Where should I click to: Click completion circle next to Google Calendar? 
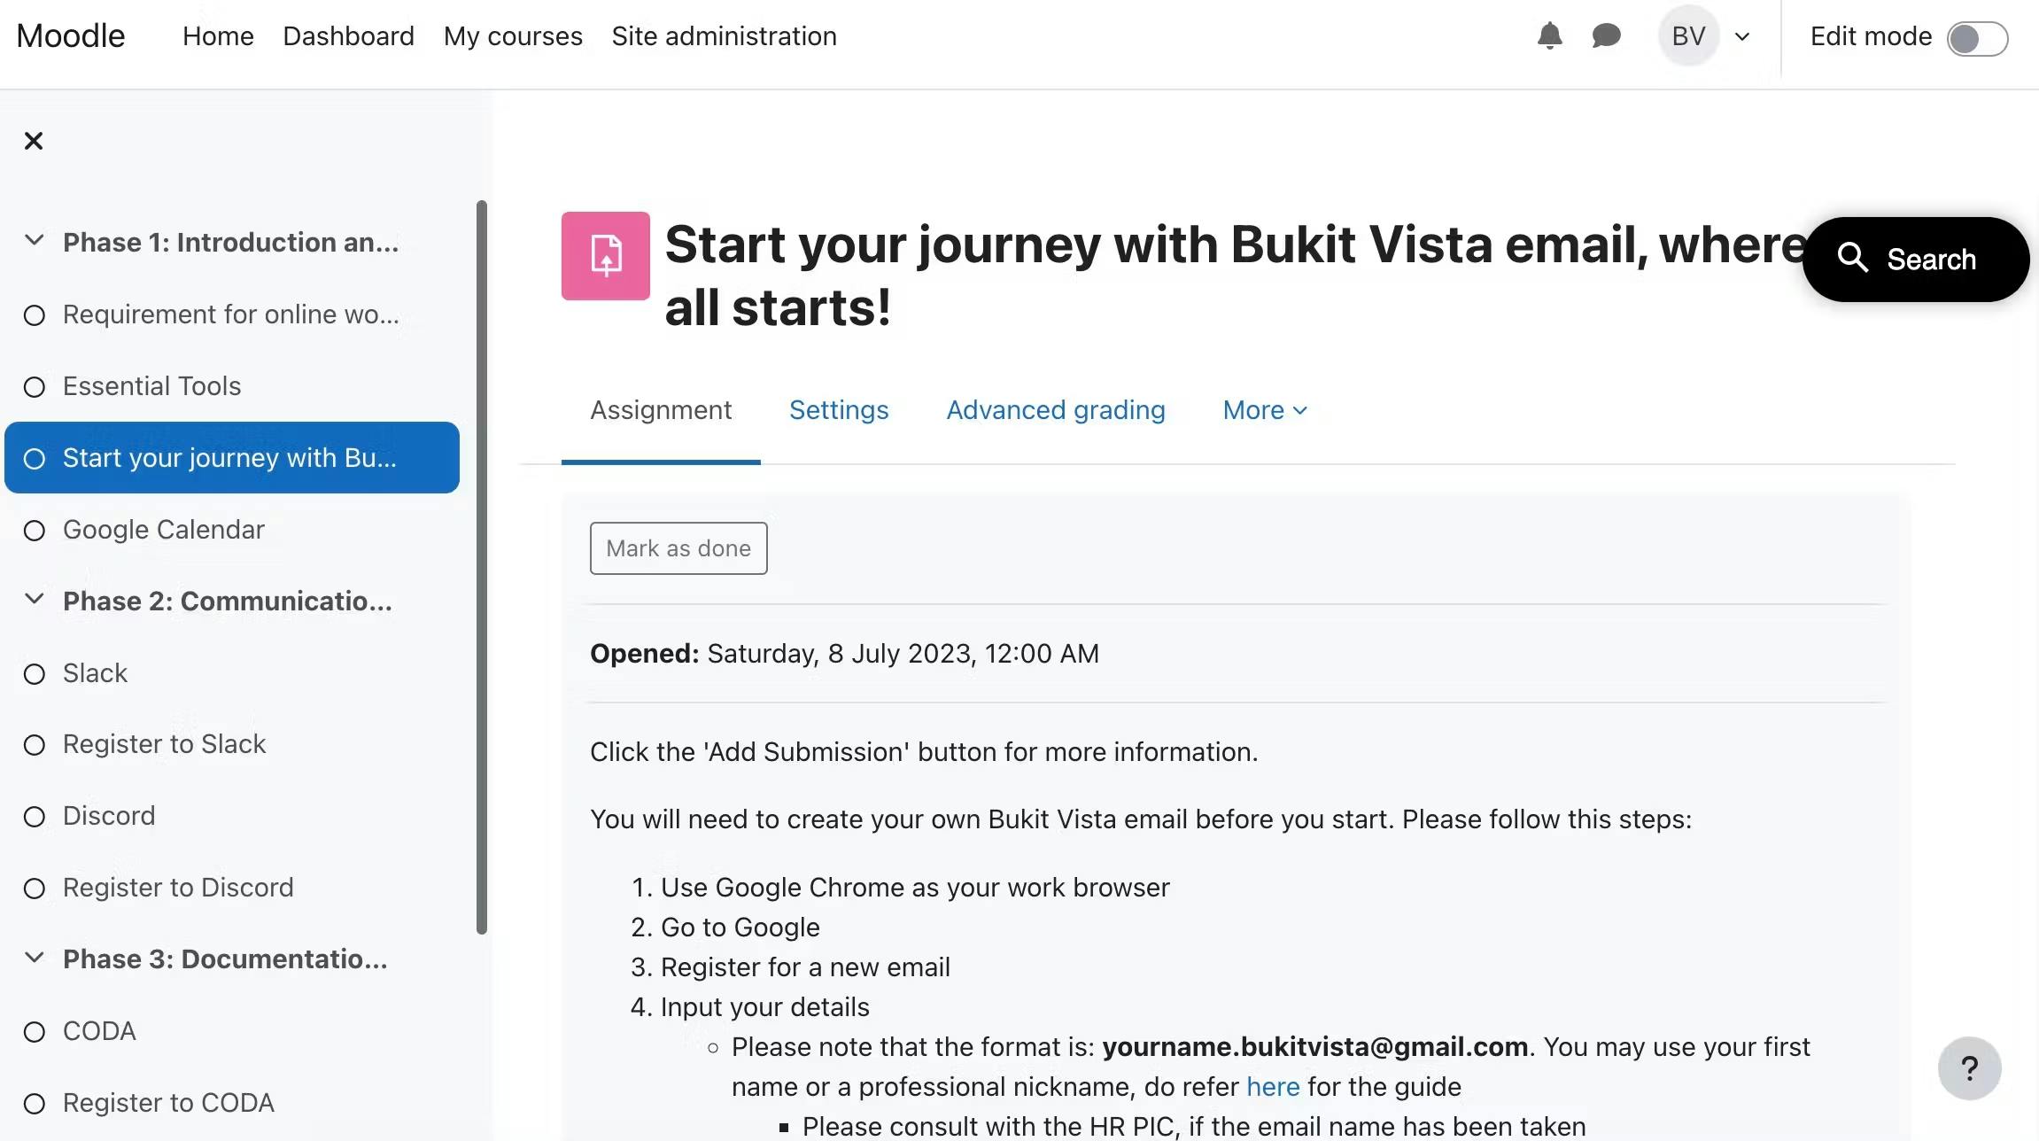point(35,531)
